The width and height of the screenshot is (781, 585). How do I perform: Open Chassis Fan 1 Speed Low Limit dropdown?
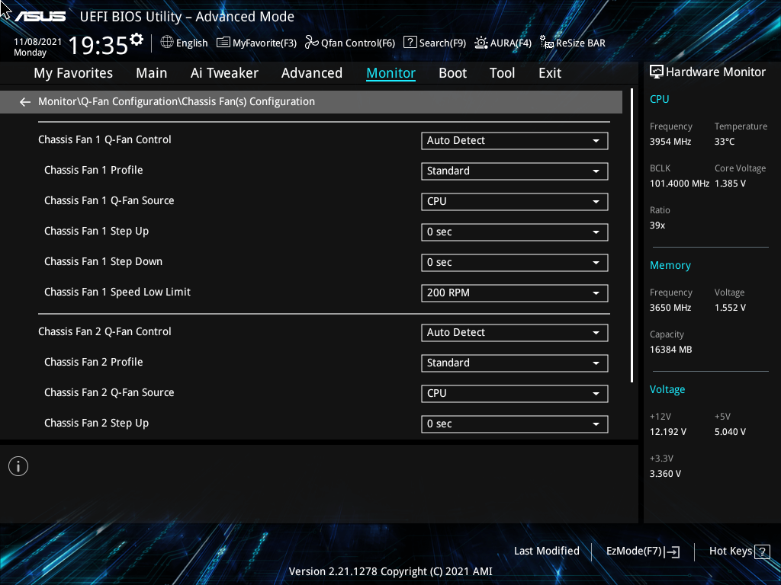click(x=515, y=293)
